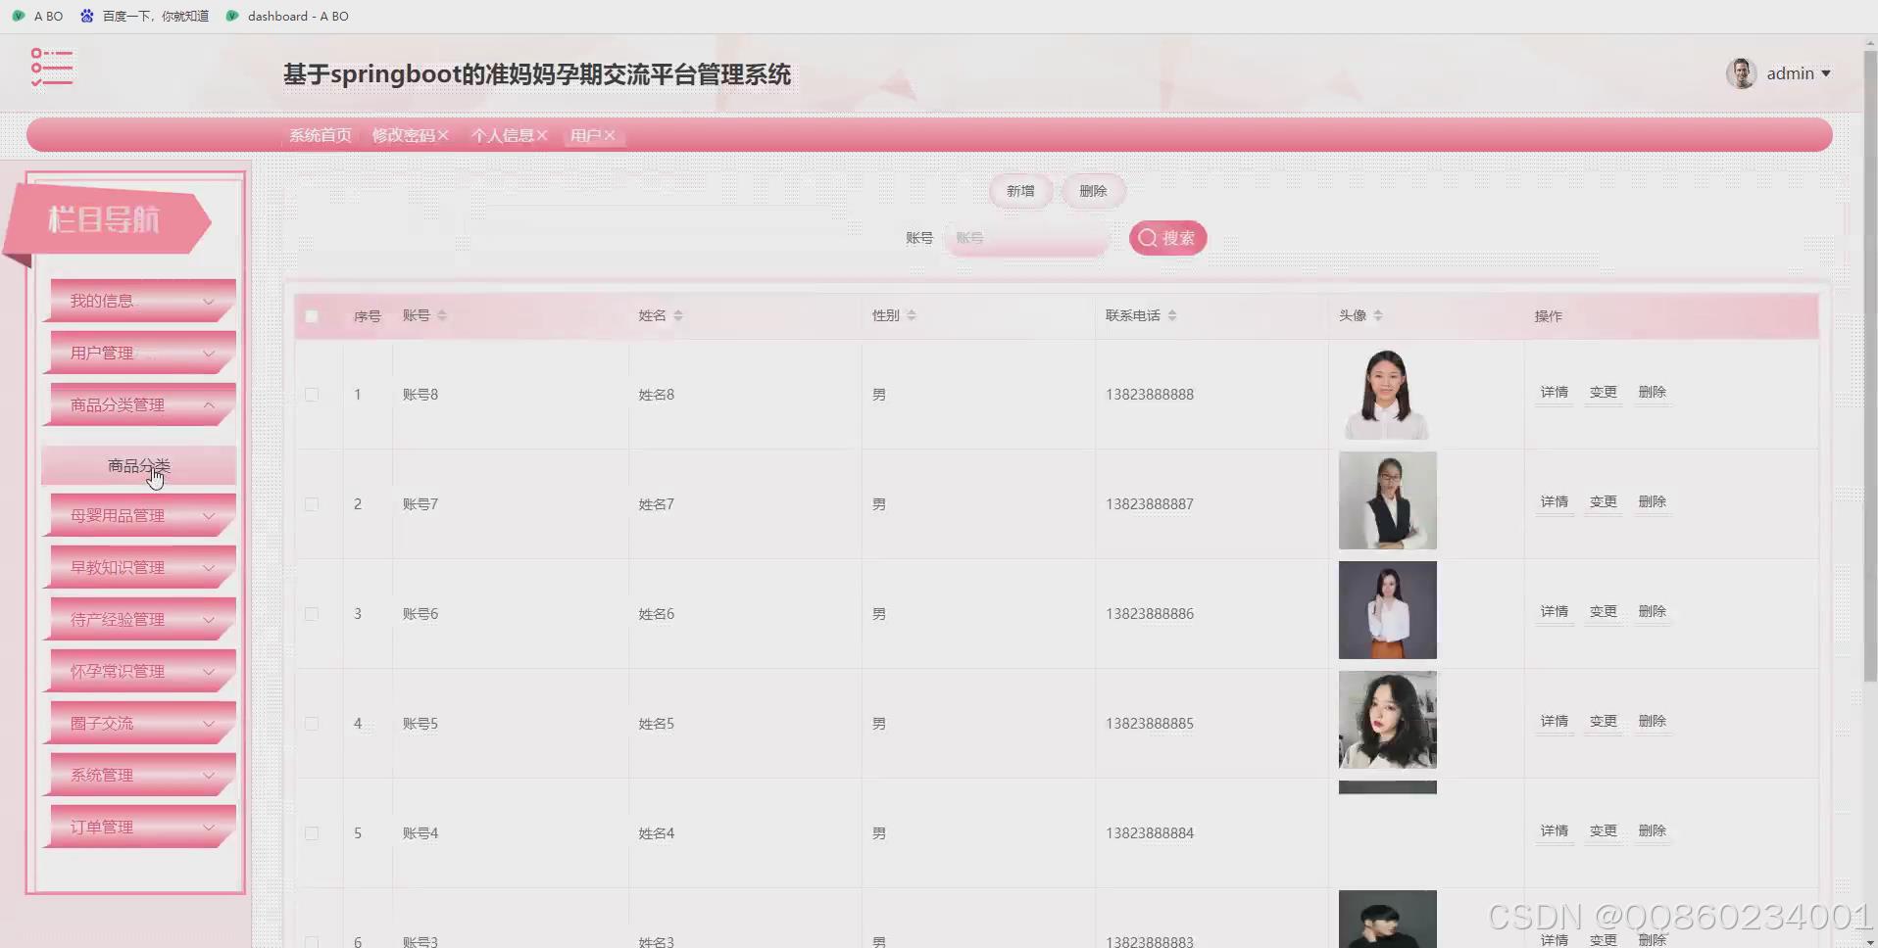Viewport: 1878px width, 948px height.
Task: Switch to the dashboard - A BO browser tab
Action: point(287,16)
